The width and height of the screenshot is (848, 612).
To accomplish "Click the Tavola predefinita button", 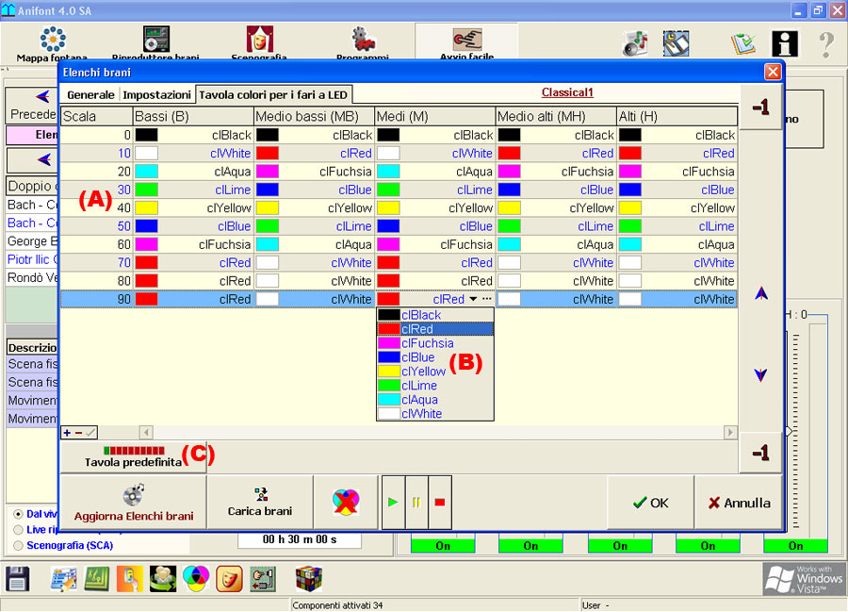I will [134, 456].
